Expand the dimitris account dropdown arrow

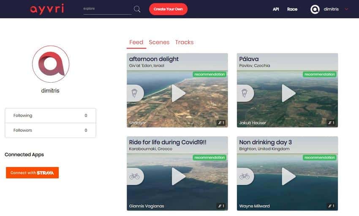[x=347, y=9]
